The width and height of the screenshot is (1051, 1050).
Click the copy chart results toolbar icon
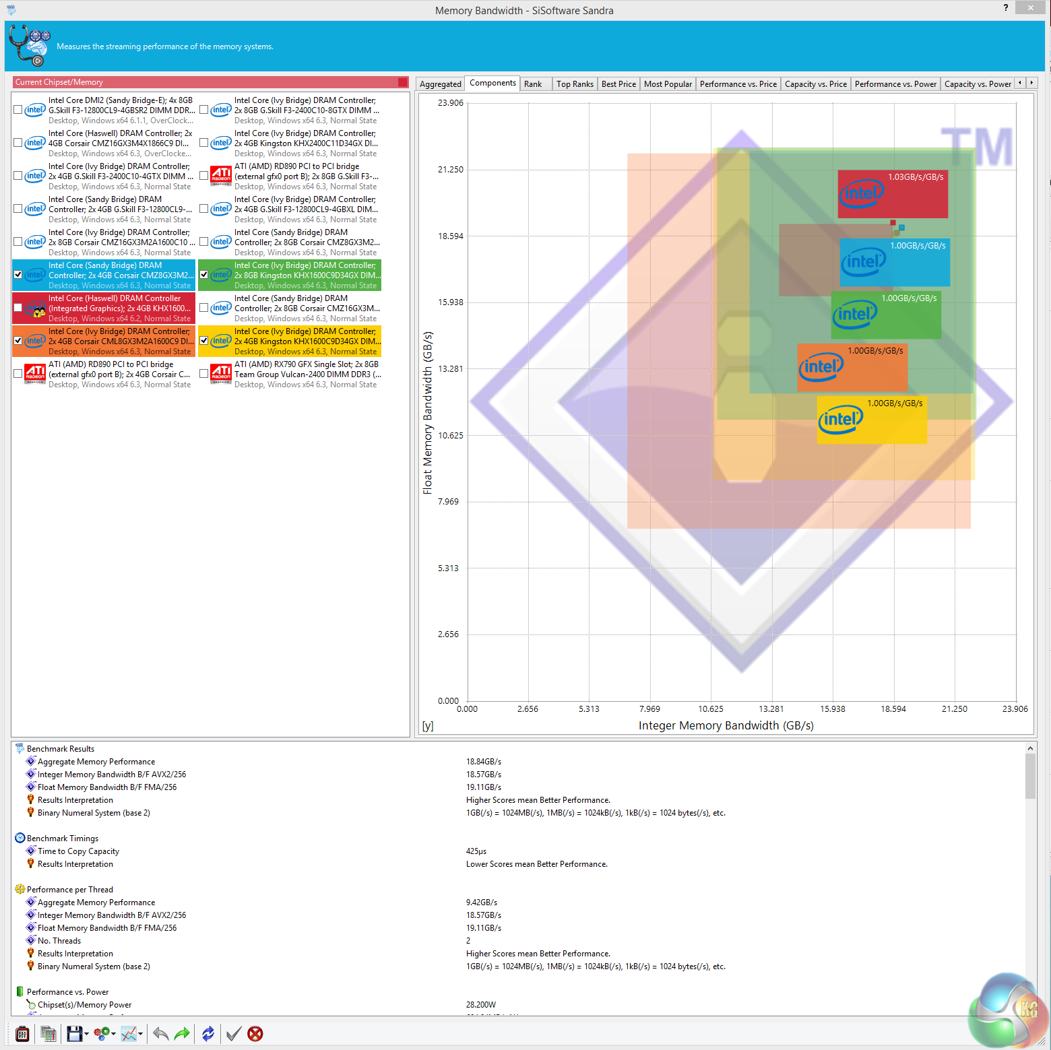tap(48, 1033)
